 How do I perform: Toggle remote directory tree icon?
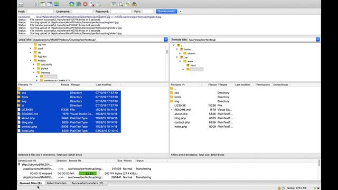(x=50, y=4)
